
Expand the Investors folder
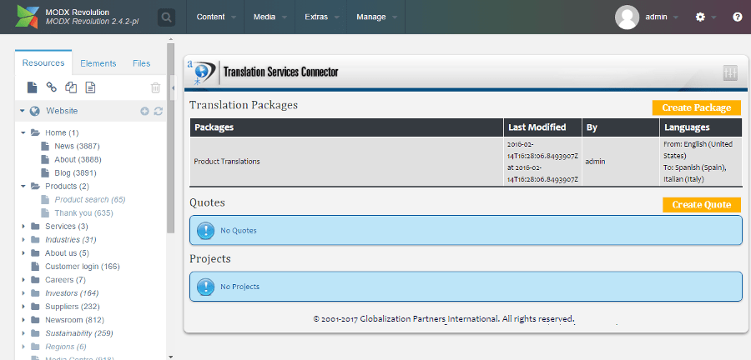(23, 293)
